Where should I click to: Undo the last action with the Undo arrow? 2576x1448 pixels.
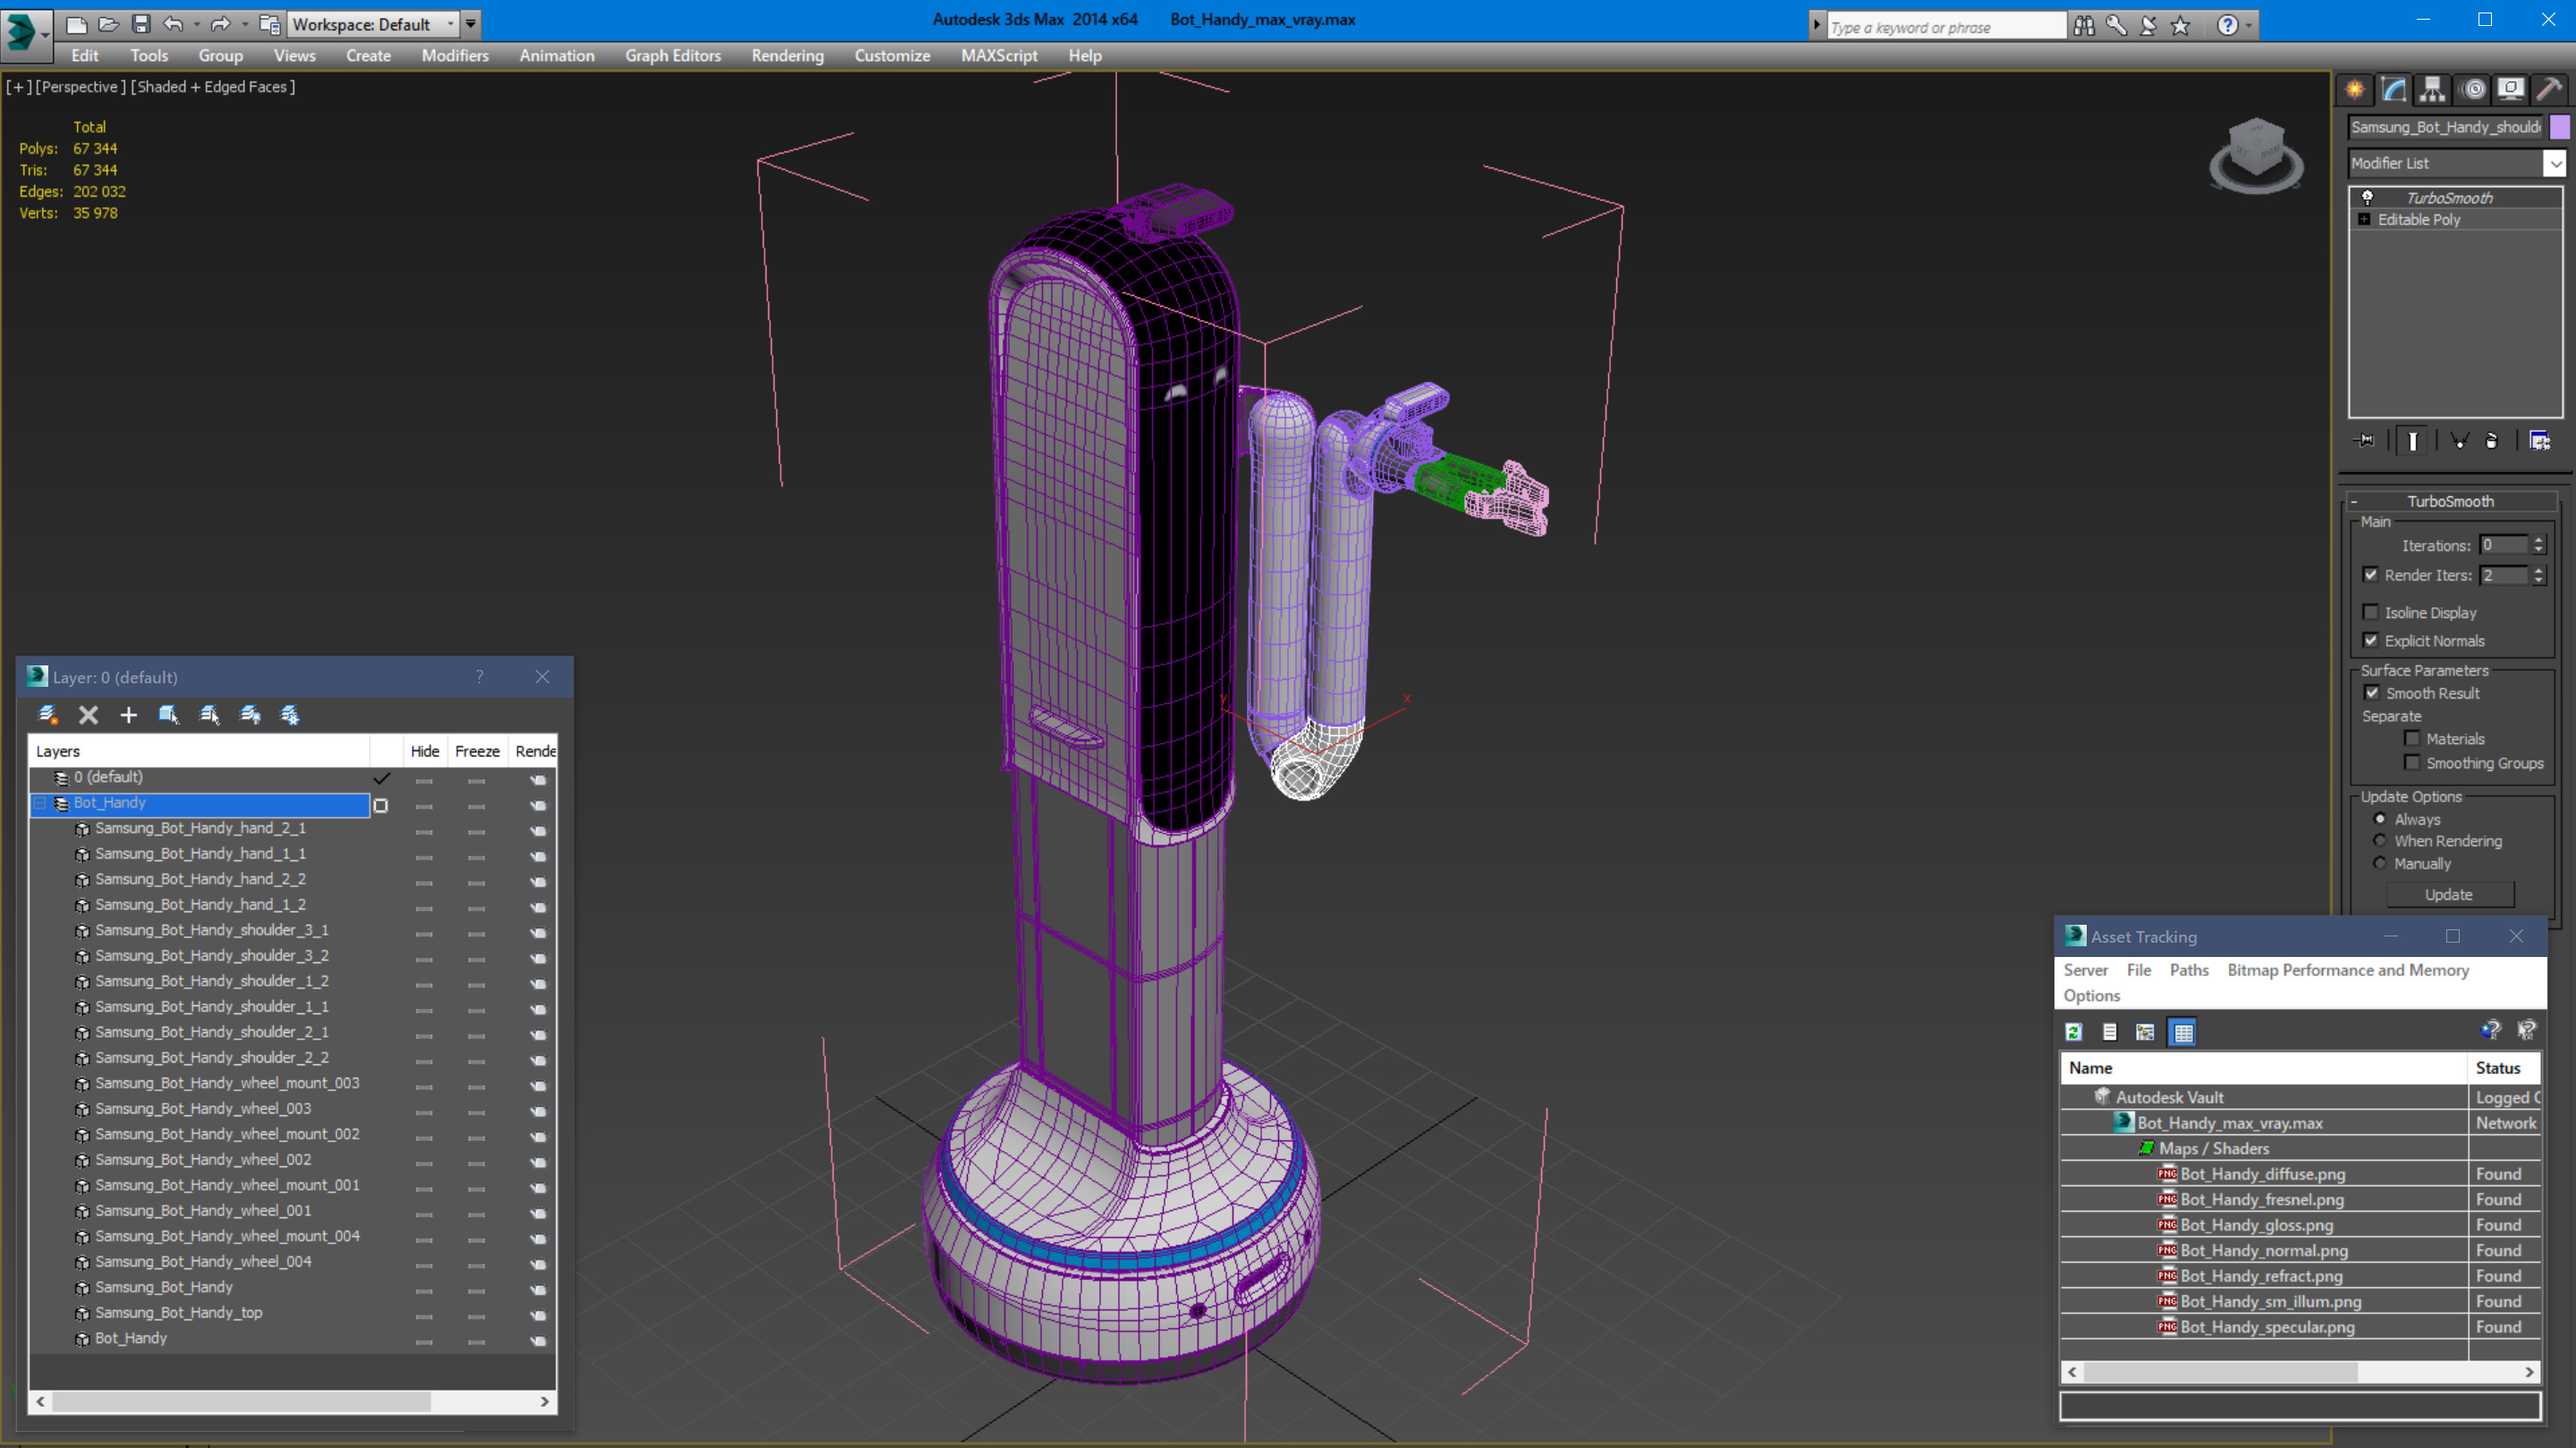[x=173, y=24]
